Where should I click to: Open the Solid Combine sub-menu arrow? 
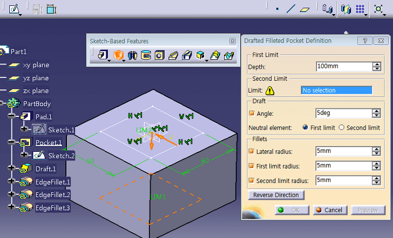(x=207, y=60)
